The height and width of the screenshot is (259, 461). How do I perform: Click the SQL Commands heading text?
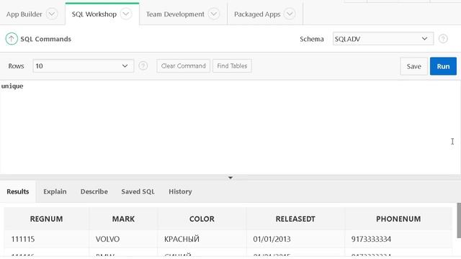coord(45,39)
